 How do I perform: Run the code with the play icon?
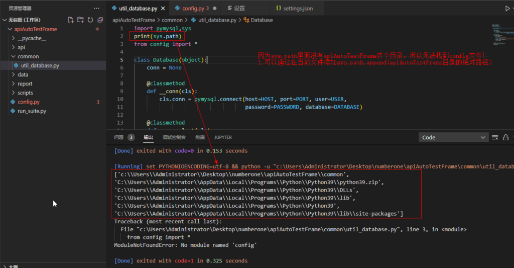(x=507, y=9)
